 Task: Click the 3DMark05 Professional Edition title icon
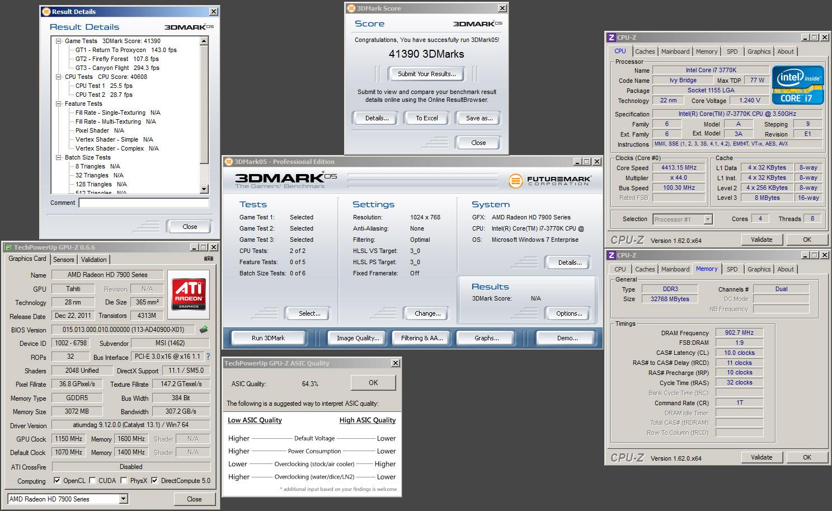click(x=228, y=162)
